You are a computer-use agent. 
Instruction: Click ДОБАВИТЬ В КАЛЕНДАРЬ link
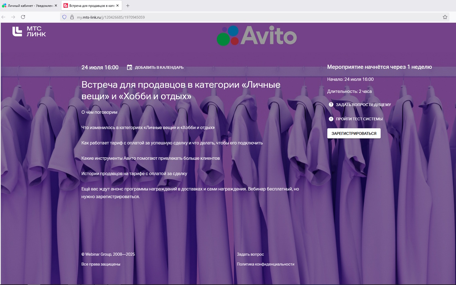point(159,68)
